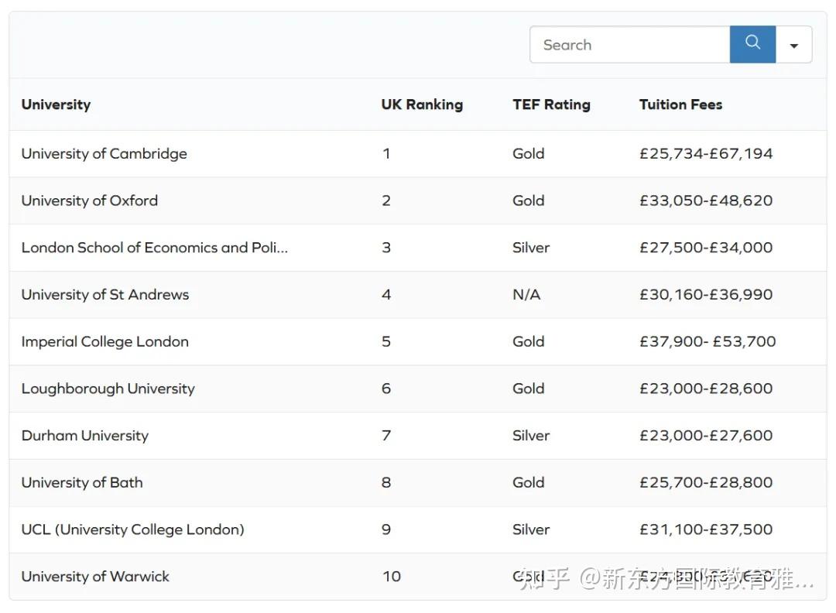Select UCL (University College London) row
The width and height of the screenshot is (836, 613).
(132, 530)
